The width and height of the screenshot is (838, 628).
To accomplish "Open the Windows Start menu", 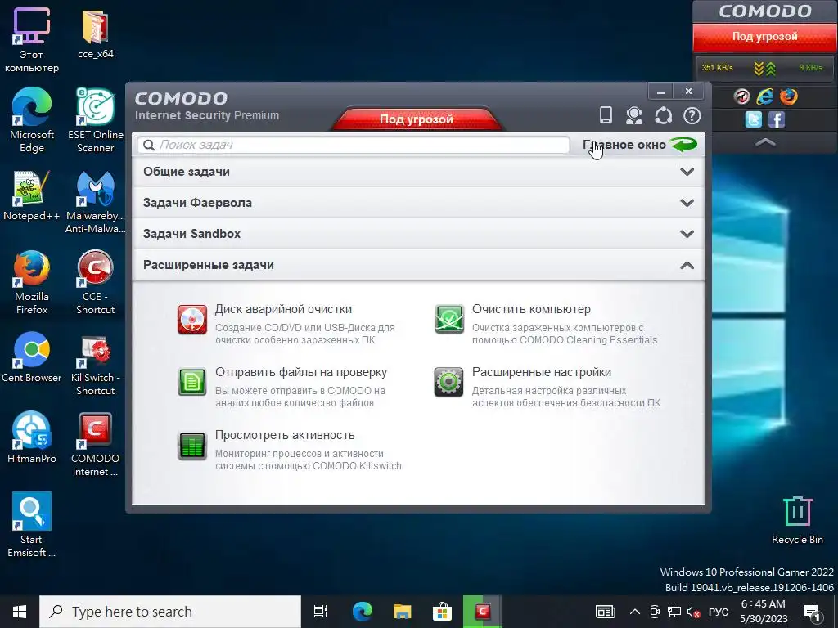I will coord(20,612).
